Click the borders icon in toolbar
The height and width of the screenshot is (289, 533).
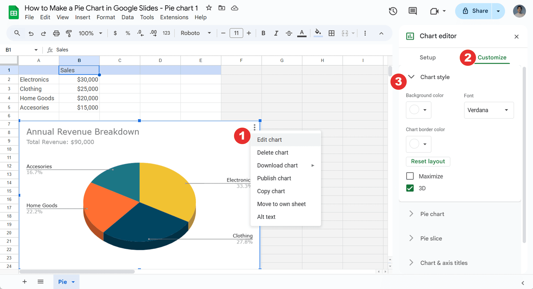pyautogui.click(x=332, y=34)
